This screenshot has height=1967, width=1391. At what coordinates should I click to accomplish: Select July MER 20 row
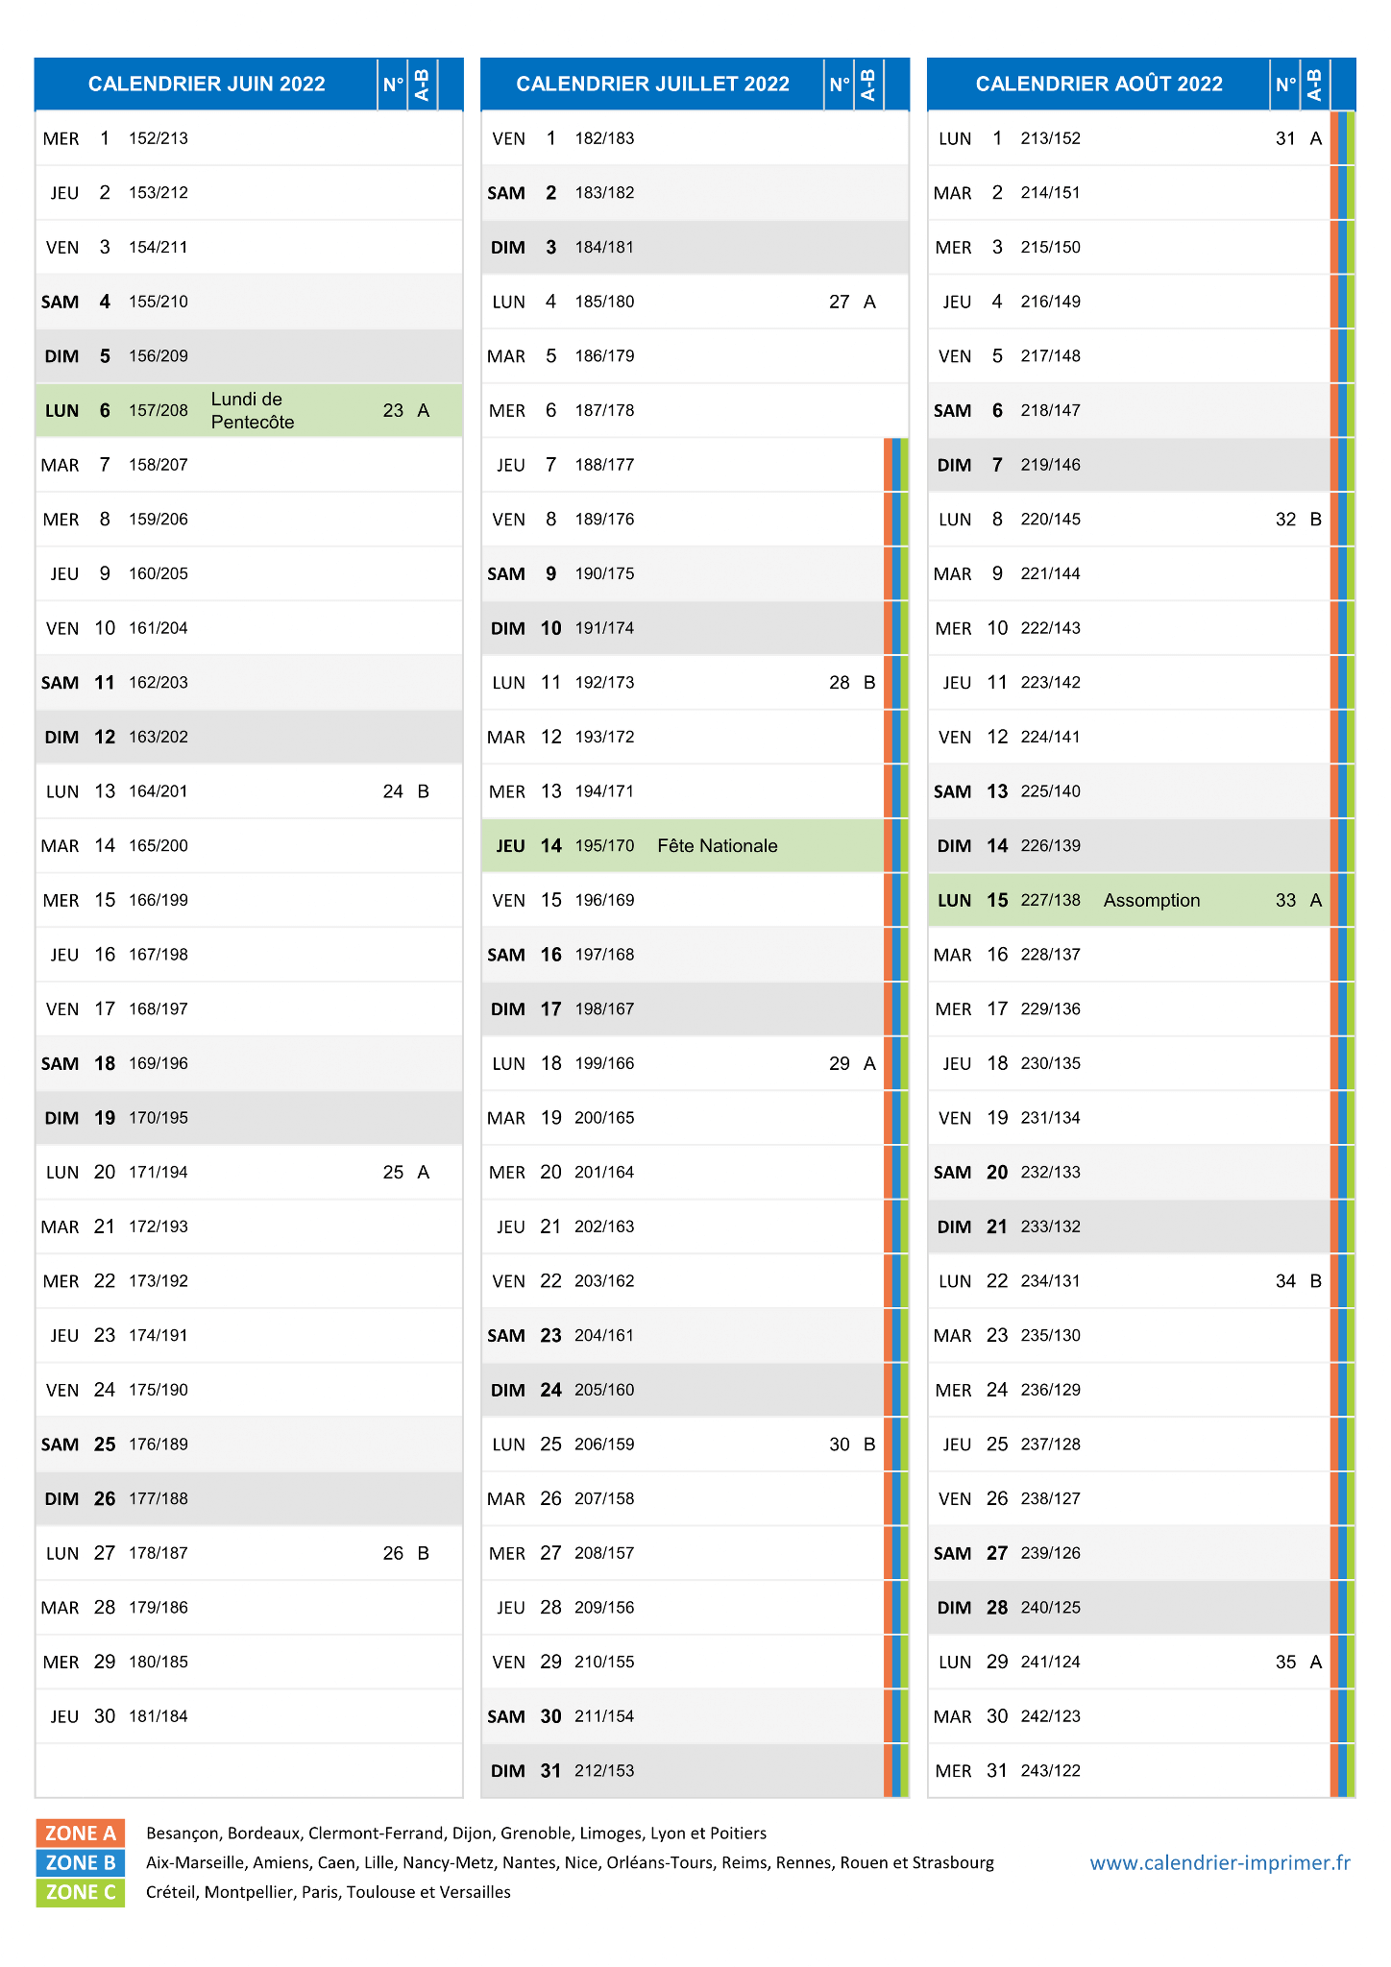695,1173
